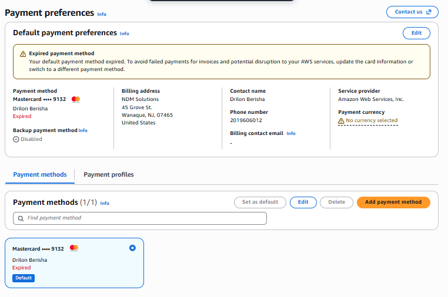This screenshot has height=297, width=448.
Task: Click Edit in Default payment preferences panel
Action: 416,33
